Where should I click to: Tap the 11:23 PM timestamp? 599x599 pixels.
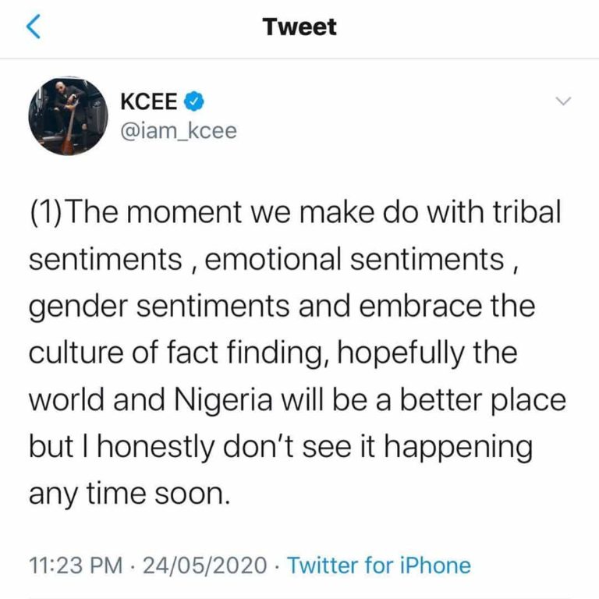76,565
